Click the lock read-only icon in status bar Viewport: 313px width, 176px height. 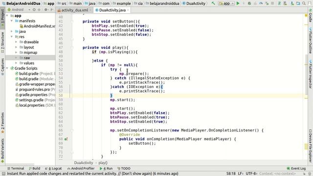pos(304,174)
